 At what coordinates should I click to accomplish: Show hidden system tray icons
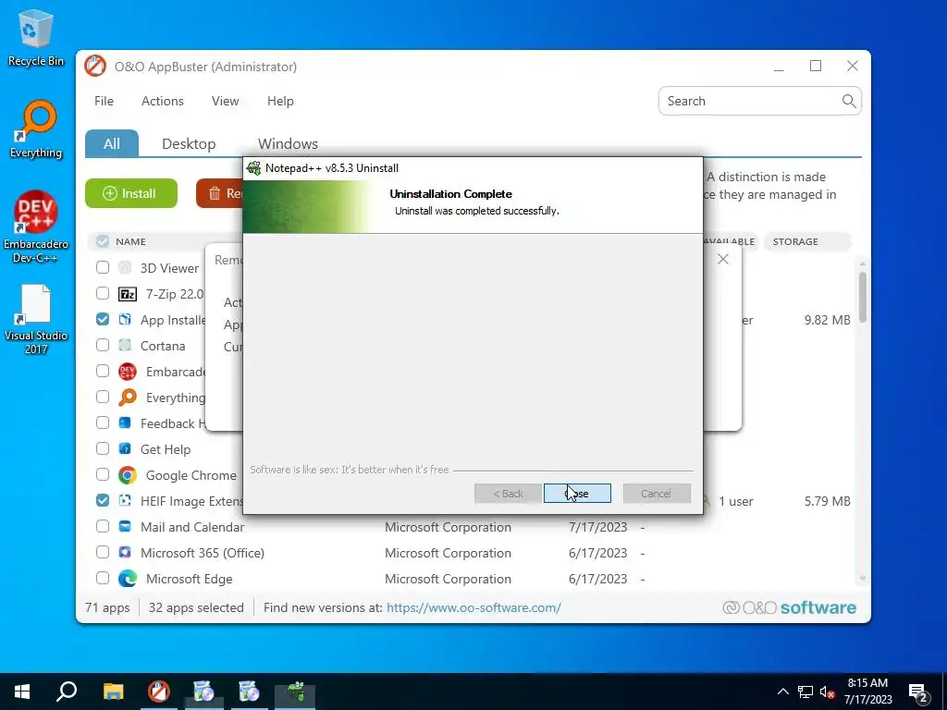782,692
